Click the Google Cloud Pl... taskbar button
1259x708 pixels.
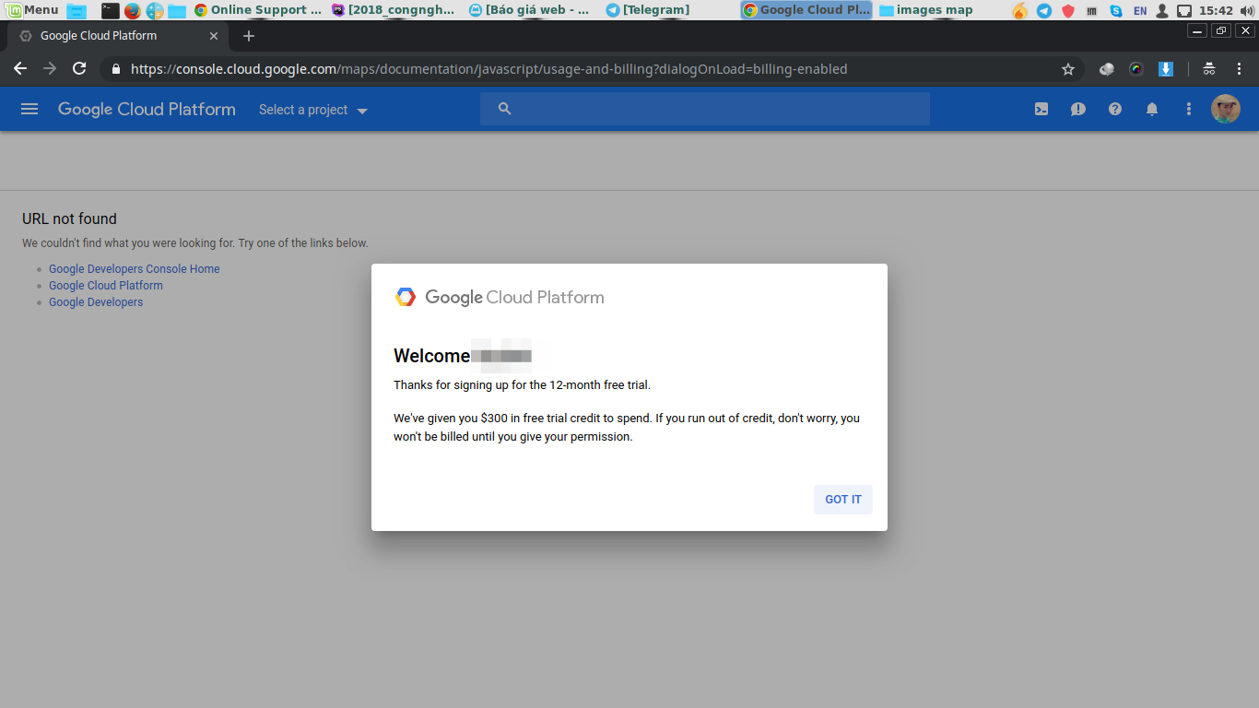point(806,10)
